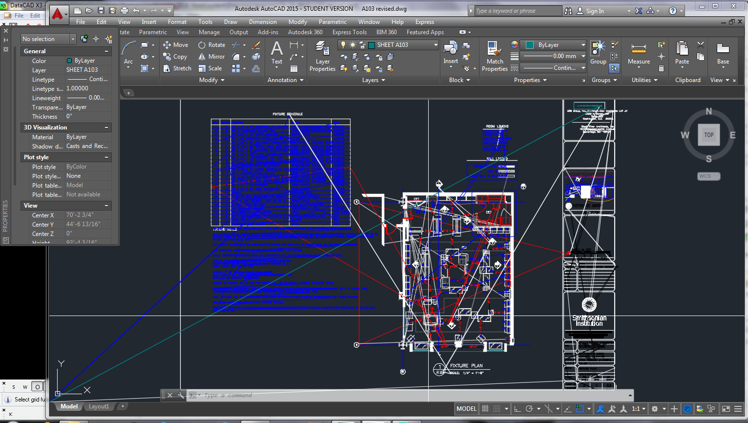The image size is (748, 423).
Task: Select the Scale tool
Action: coord(210,68)
